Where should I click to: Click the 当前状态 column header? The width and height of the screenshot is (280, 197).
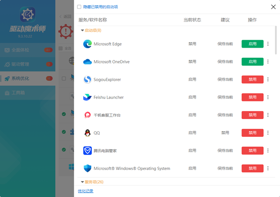[x=192, y=20]
